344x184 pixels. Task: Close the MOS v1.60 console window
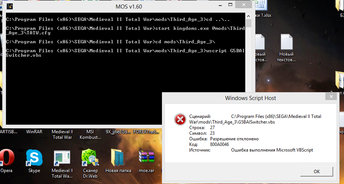point(244,5)
